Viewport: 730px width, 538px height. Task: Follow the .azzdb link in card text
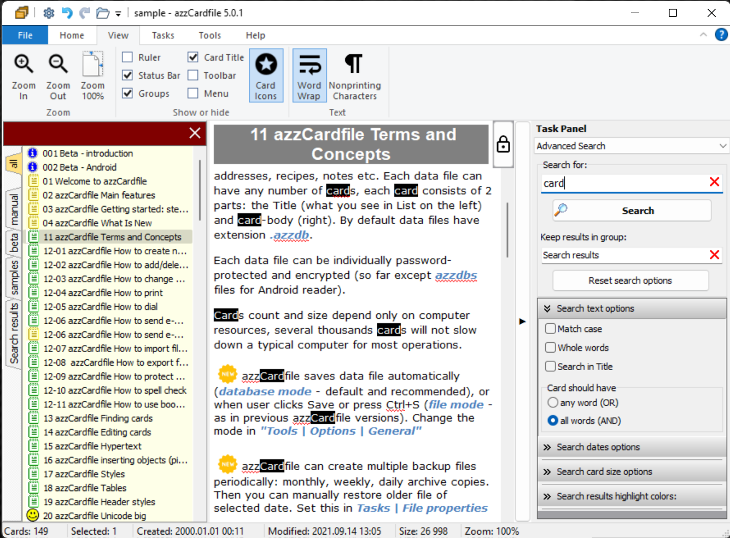point(291,235)
